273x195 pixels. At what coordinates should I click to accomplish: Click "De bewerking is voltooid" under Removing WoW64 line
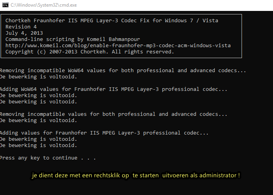tap(38, 77)
